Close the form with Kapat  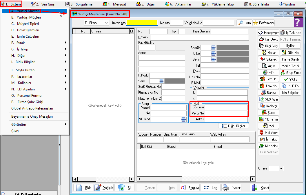click(x=260, y=187)
